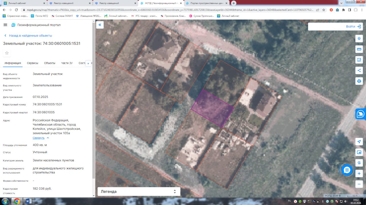Viewport: 366px width, 205px height.
Task: Zoom out on the map
Action: point(359,184)
